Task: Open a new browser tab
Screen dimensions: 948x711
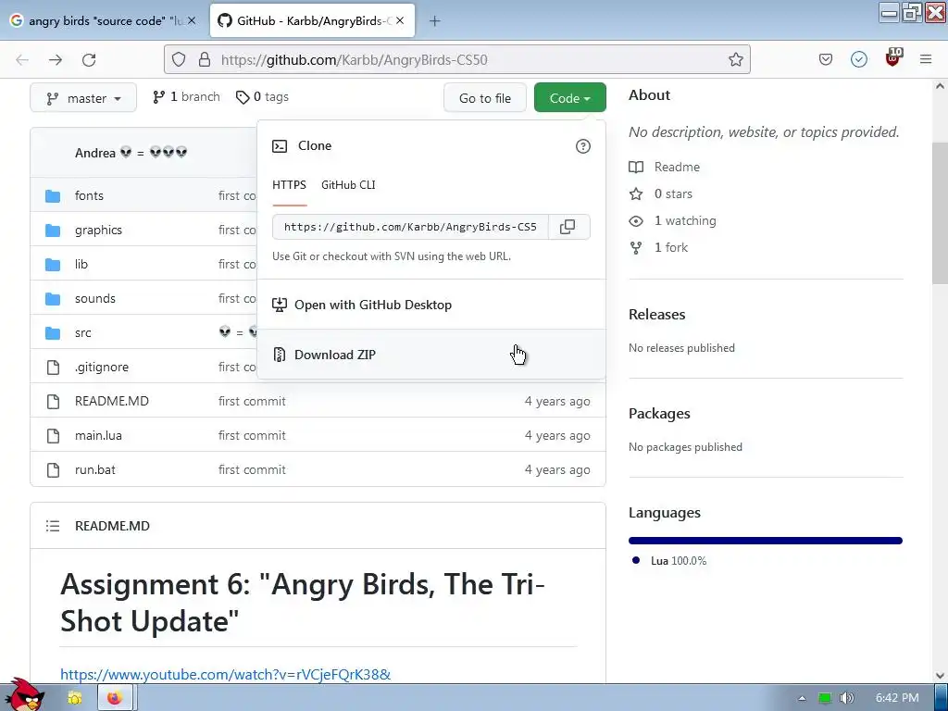Action: 434,21
